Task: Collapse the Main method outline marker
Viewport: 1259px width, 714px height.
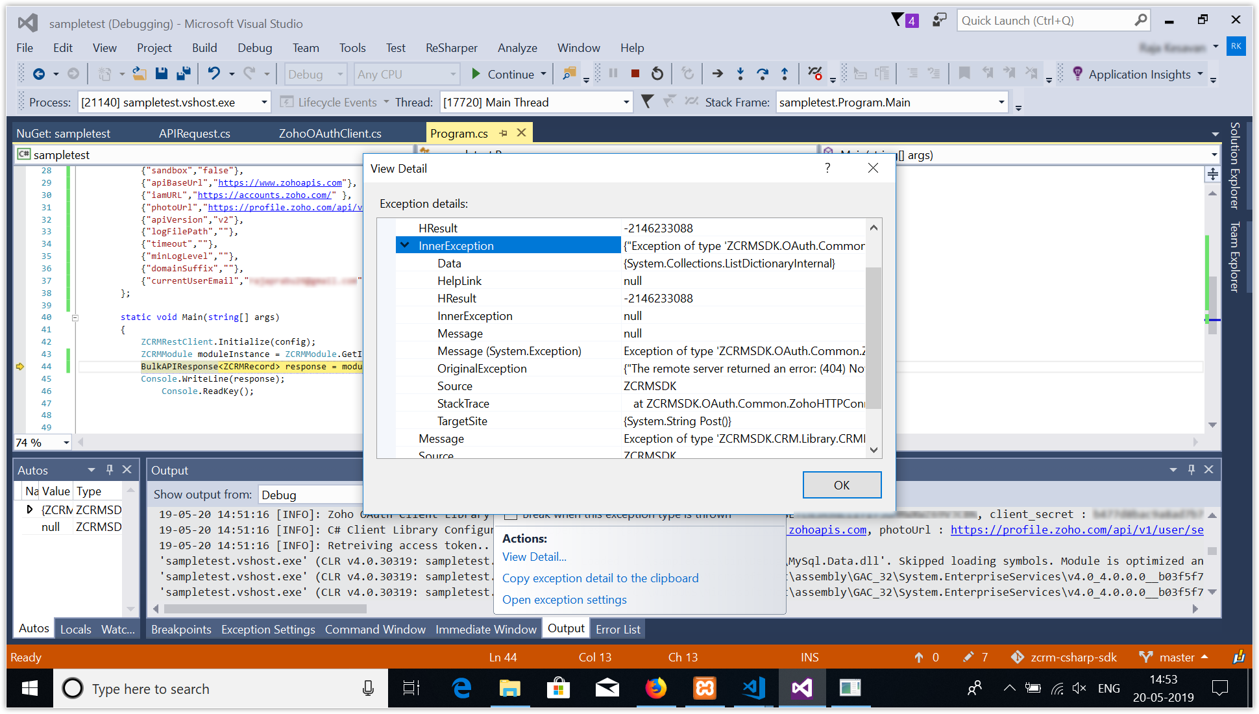Action: click(x=75, y=317)
